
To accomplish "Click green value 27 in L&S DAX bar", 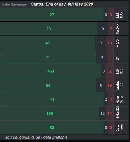I will pos(52,15).
